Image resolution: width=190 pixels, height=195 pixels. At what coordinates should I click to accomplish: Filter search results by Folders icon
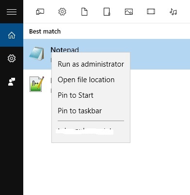(x=107, y=12)
